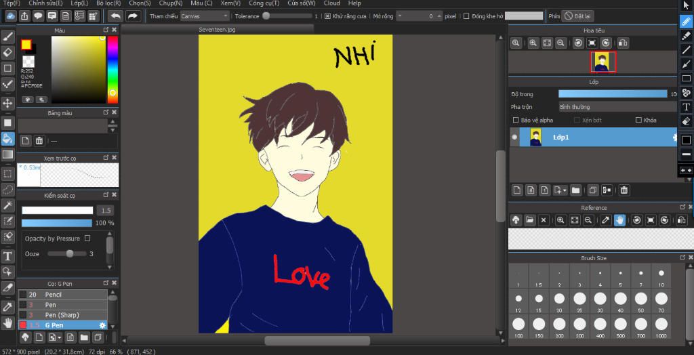Open the Chỉnh sửa(E) menu
694x355 pixels.
45,3
